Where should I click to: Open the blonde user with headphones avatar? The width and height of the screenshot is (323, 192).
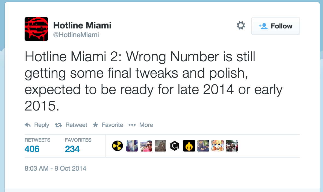(x=132, y=146)
